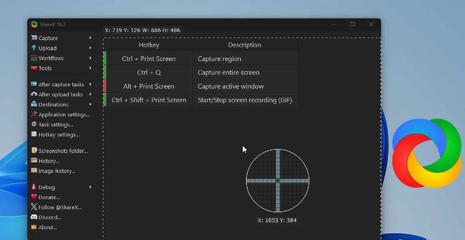This screenshot has width=465, height=240.
Task: Open Image history...
Action: (x=57, y=171)
